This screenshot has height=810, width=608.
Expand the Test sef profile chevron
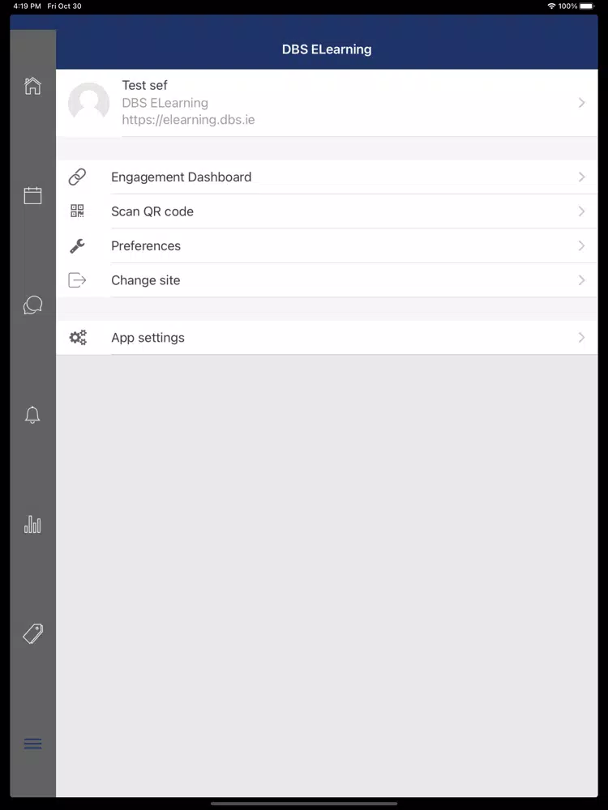(x=581, y=103)
